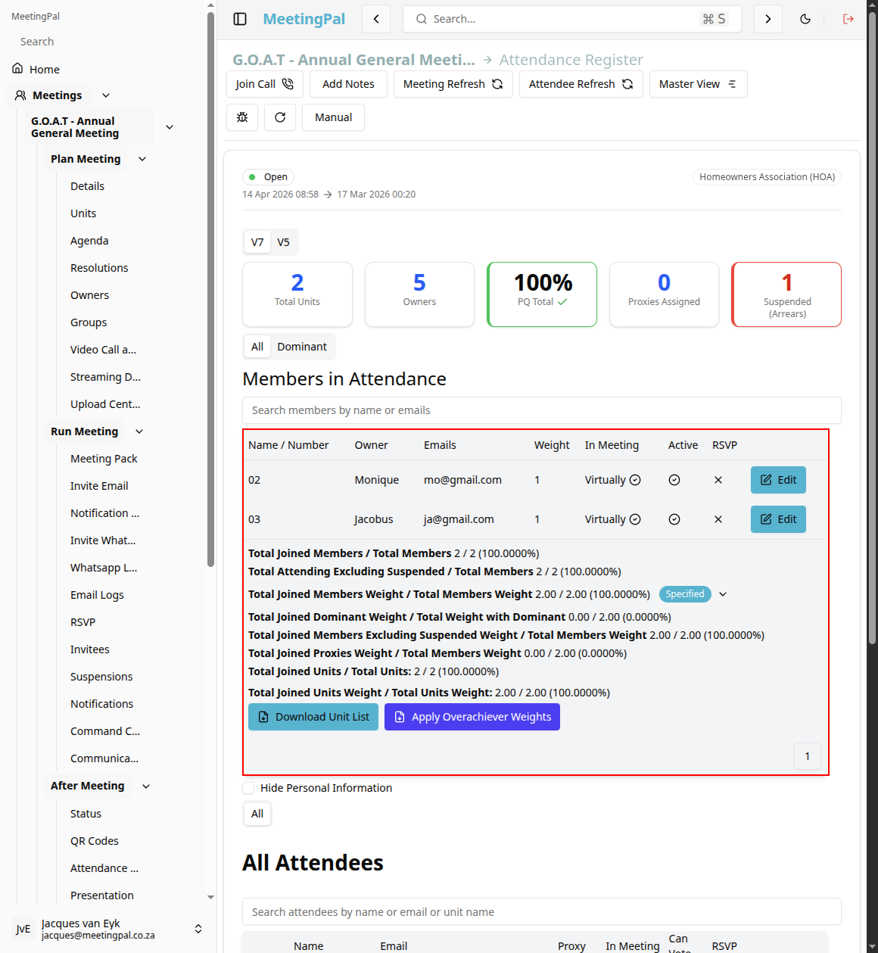Go back with the left chevron button
The height and width of the screenshot is (953, 878).
376,19
